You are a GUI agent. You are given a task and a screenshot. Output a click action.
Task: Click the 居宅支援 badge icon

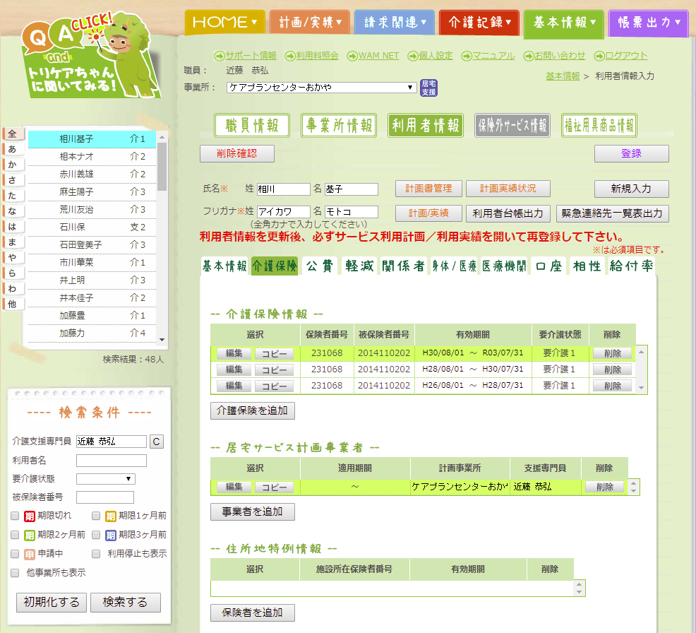pyautogui.click(x=428, y=88)
